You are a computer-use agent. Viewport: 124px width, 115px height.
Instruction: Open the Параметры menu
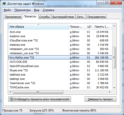point(23,10)
